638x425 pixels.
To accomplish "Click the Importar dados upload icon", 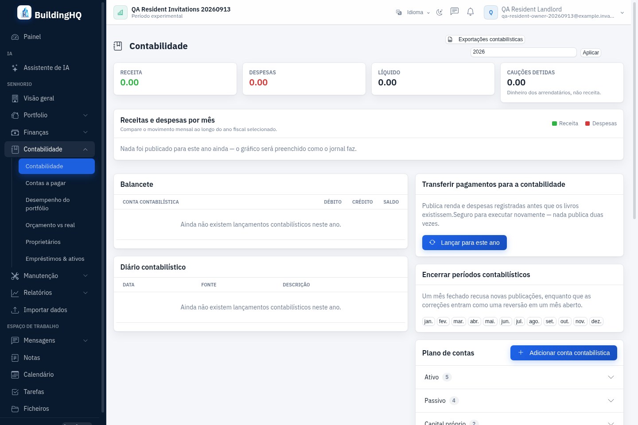I will (x=15, y=310).
